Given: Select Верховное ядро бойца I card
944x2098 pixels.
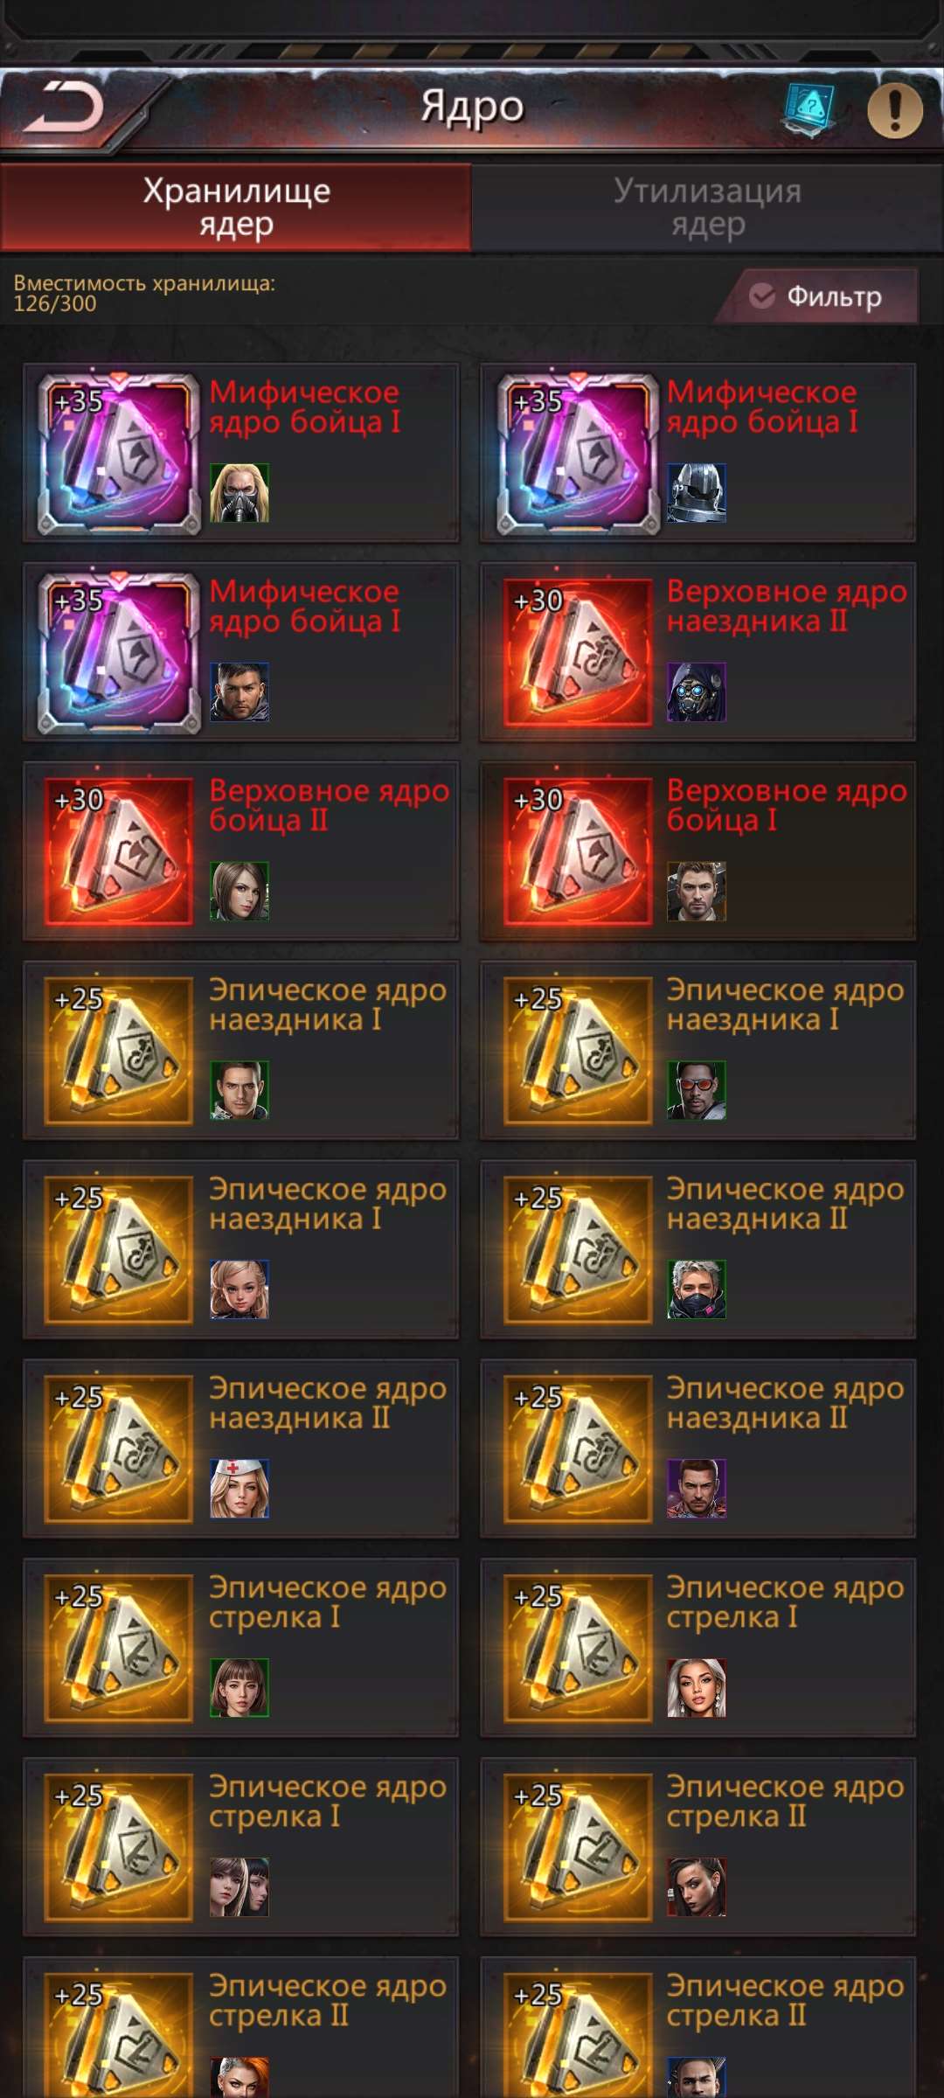Looking at the screenshot, I should (x=698, y=851).
